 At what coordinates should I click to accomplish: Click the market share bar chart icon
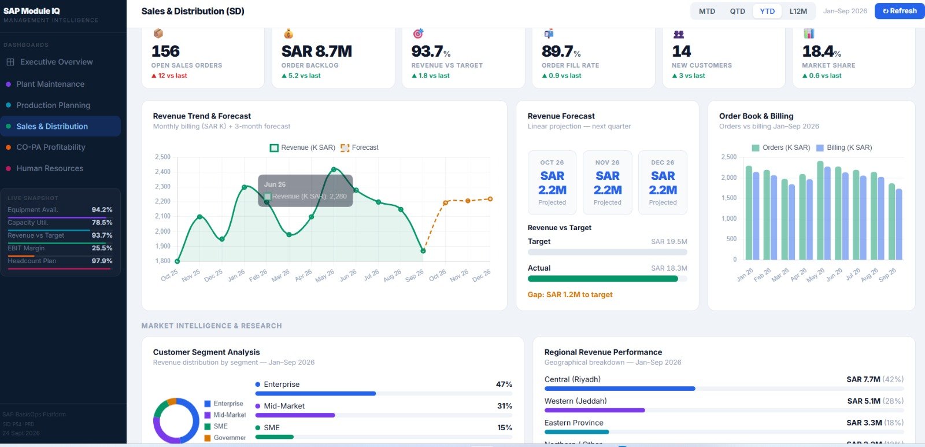click(809, 34)
